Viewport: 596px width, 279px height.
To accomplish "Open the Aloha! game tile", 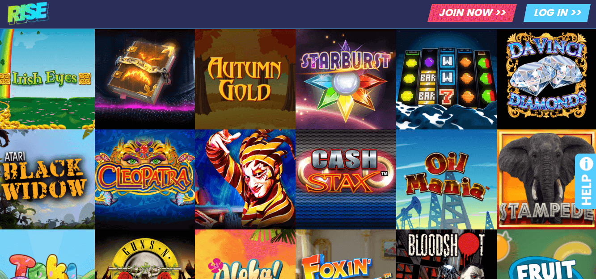I will 245,254.
